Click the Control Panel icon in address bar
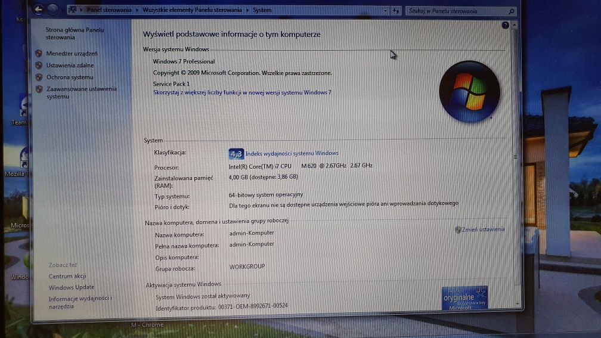The image size is (601, 338). (x=73, y=10)
